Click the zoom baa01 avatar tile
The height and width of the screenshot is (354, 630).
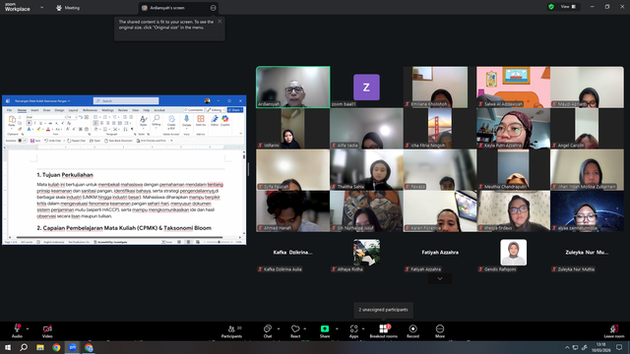pyautogui.click(x=366, y=88)
